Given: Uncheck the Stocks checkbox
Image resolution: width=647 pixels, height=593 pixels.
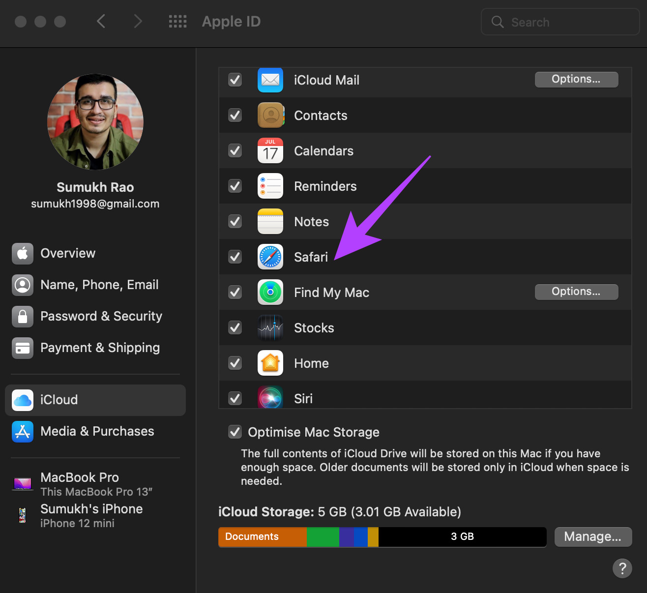Looking at the screenshot, I should pyautogui.click(x=235, y=327).
